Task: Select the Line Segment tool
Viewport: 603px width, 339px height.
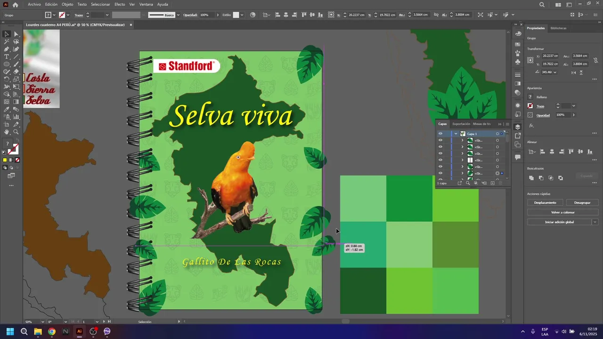Action: click(16, 56)
